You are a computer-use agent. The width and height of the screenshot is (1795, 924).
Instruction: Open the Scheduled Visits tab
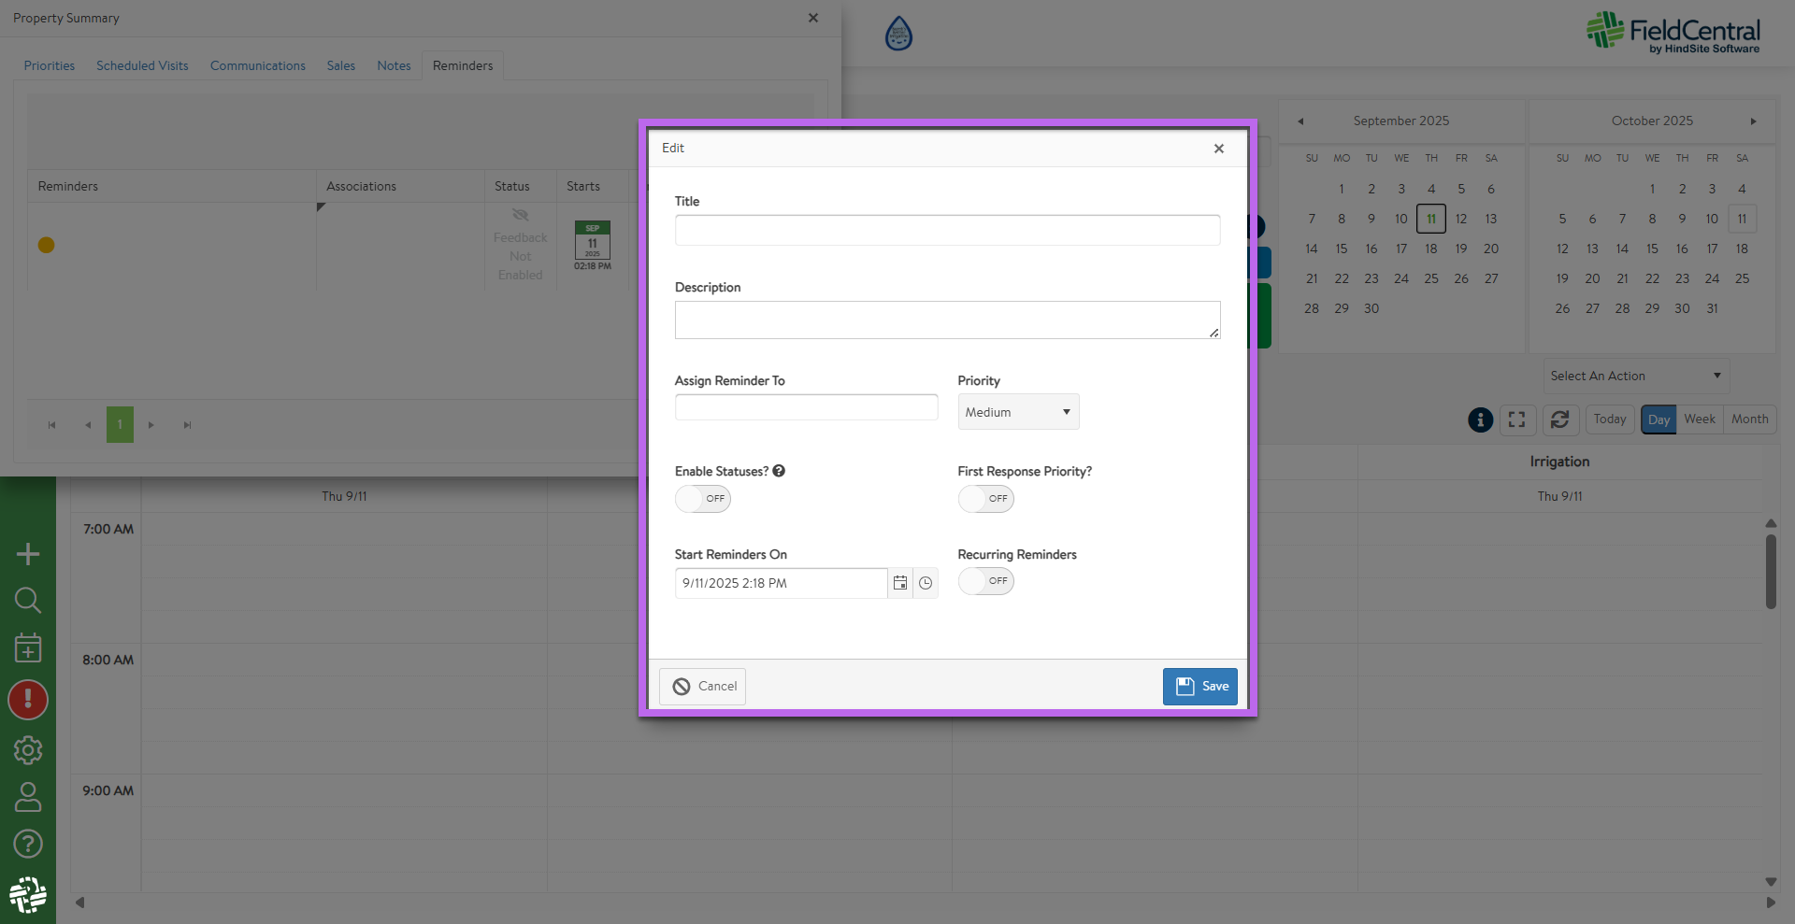tap(142, 65)
